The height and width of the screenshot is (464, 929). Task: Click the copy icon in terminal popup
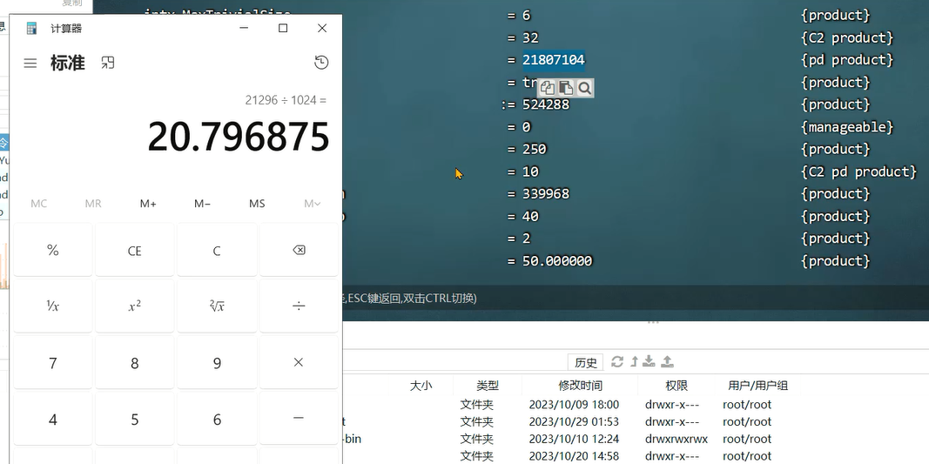(x=548, y=88)
